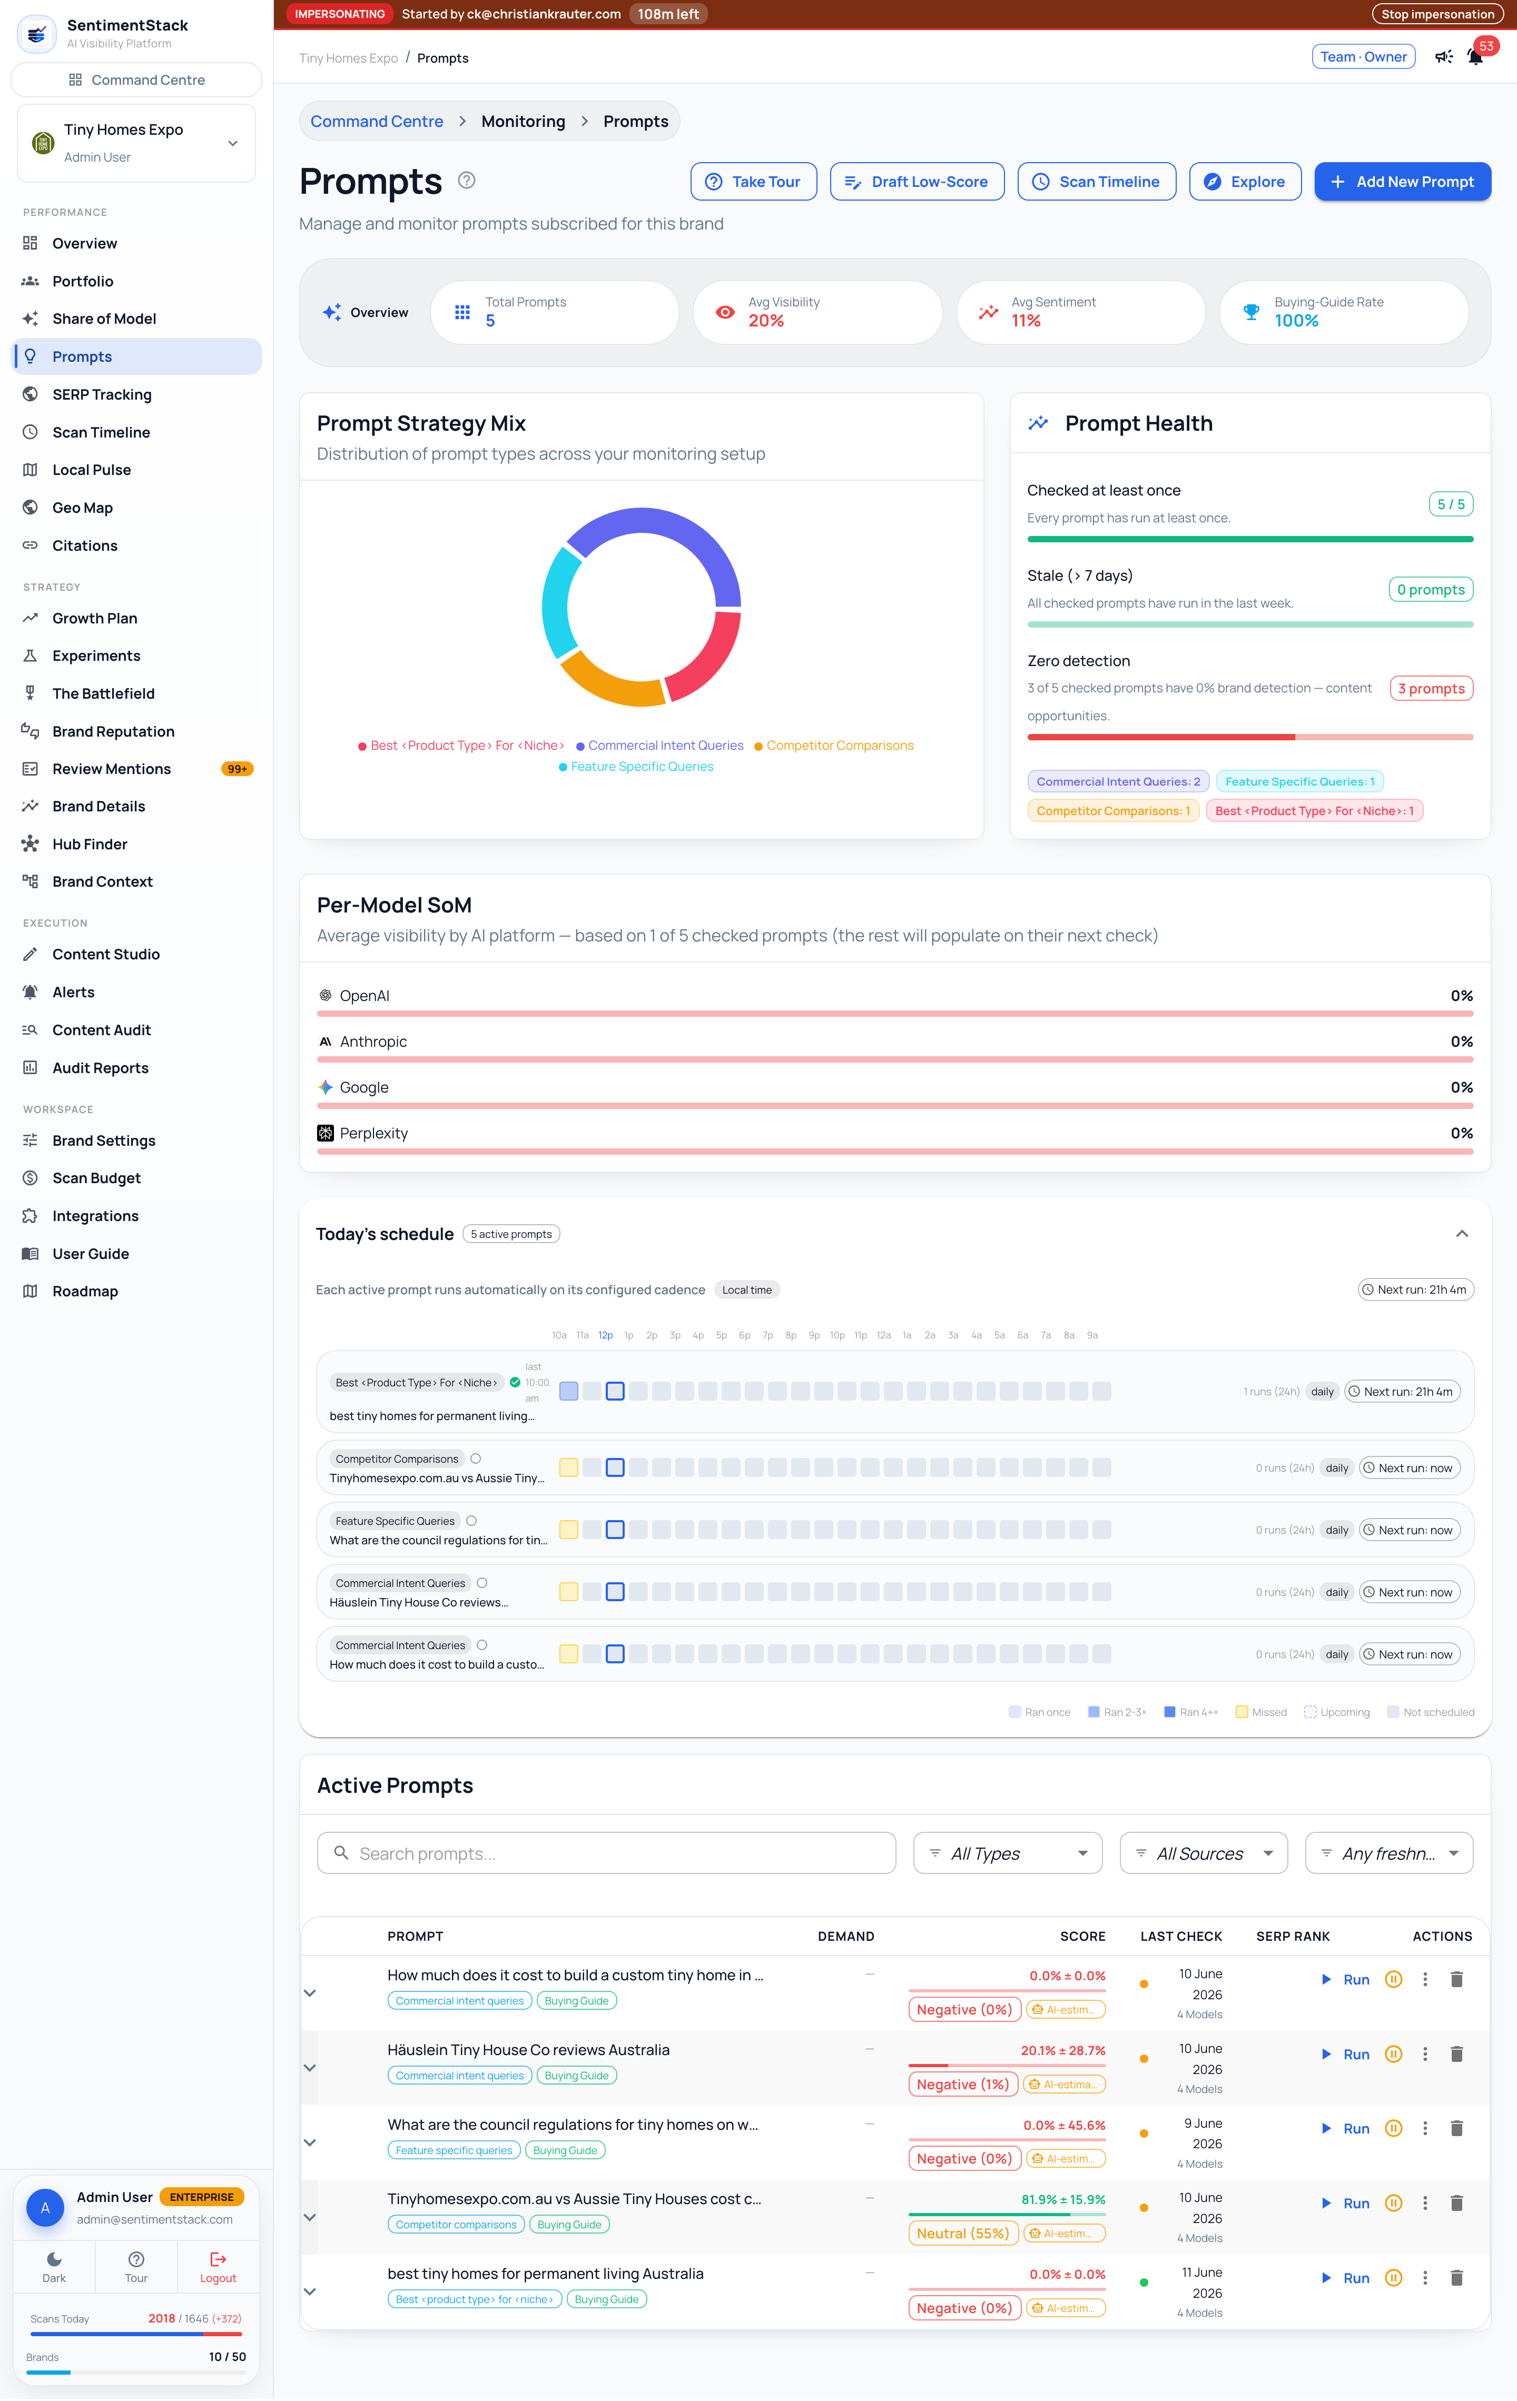This screenshot has width=1517, height=2401.
Task: Open more actions for 'How much does it cost' prompt
Action: pos(1424,1979)
